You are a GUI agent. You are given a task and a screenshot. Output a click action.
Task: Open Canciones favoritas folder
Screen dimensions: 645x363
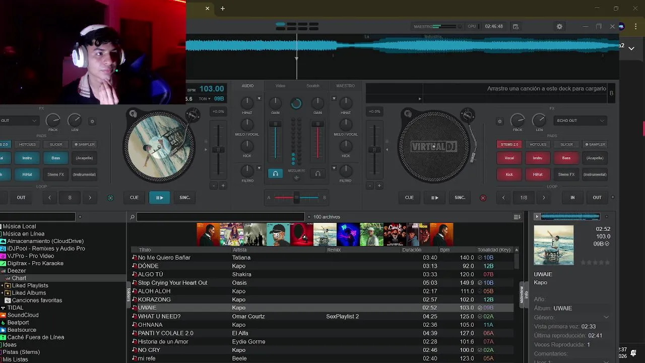tap(37, 300)
